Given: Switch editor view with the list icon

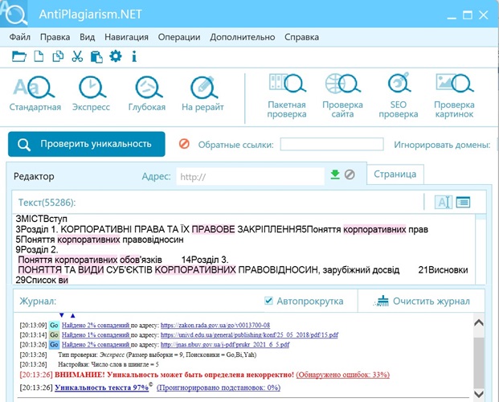Looking at the screenshot, I should (463, 202).
